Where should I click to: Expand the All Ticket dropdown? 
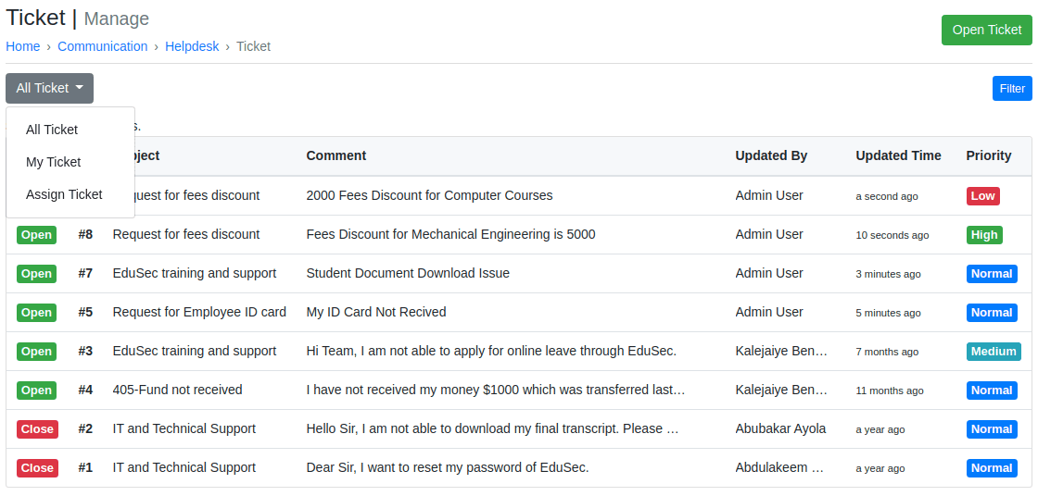[x=49, y=88]
